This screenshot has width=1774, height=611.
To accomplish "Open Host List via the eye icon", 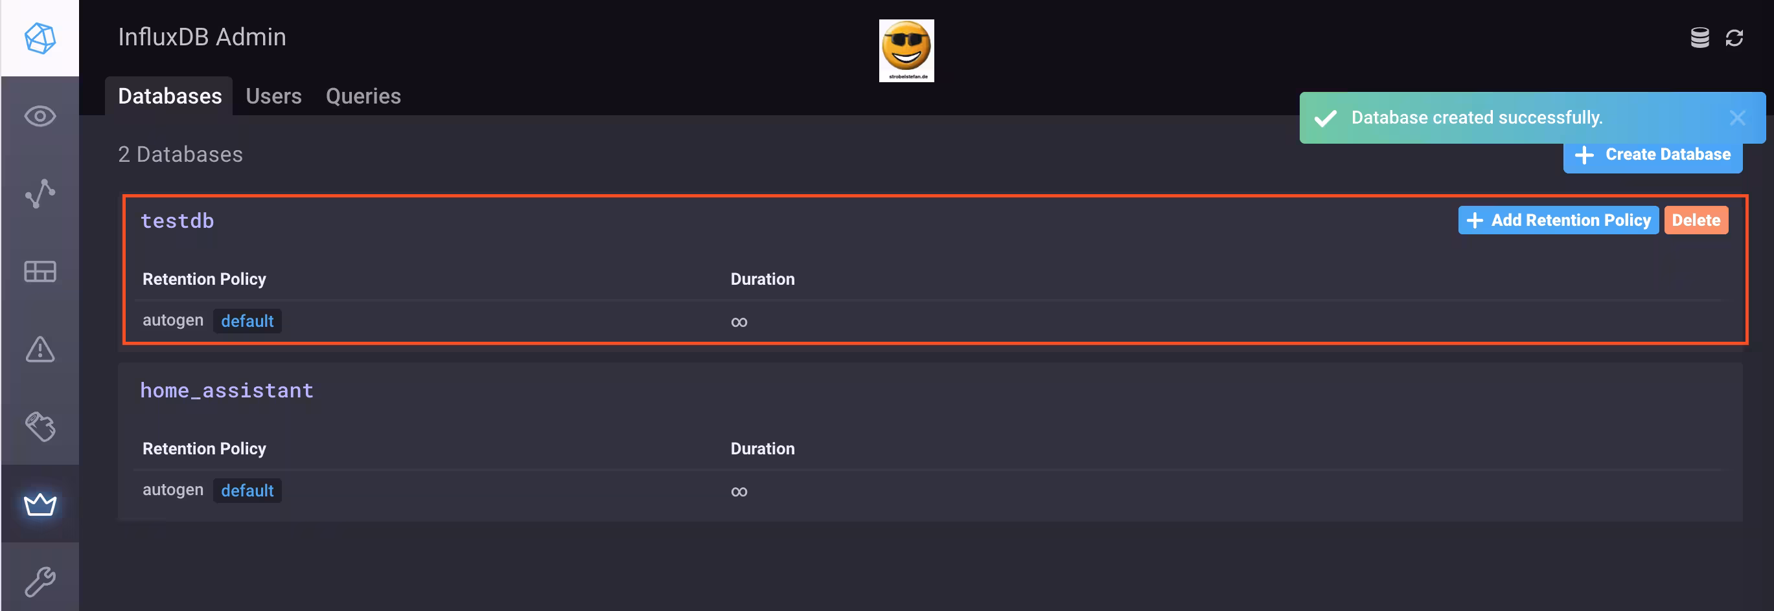I will click(x=40, y=116).
